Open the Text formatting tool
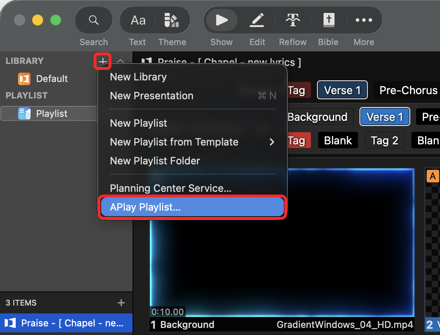440x335 pixels. coord(138,20)
